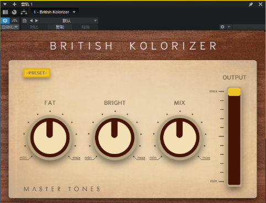Click the dark OUTPUT fader track

click(x=234, y=140)
